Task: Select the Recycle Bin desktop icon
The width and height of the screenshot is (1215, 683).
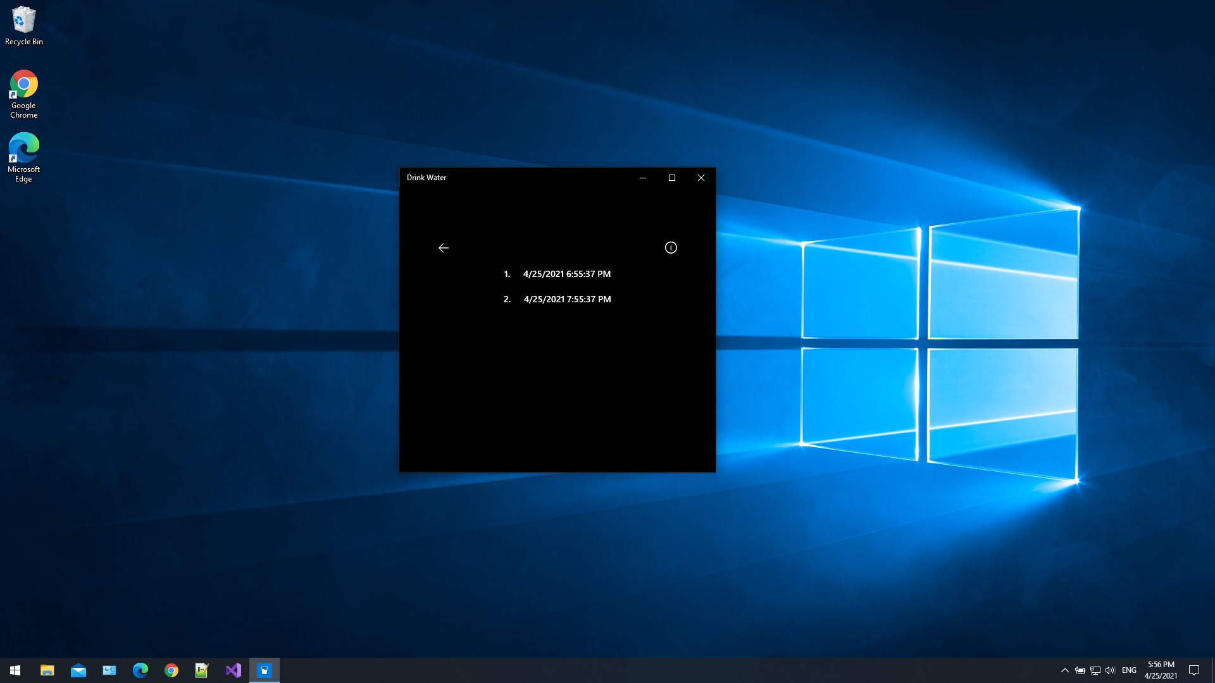Action: [x=24, y=25]
